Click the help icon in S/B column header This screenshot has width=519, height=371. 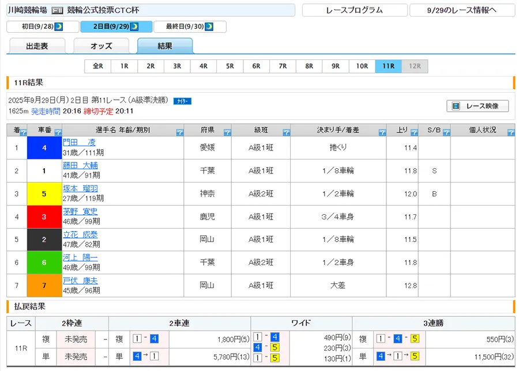pyautogui.click(x=446, y=132)
